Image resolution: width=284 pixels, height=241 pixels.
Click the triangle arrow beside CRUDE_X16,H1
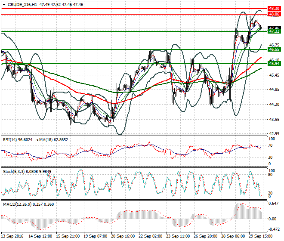pos(3,4)
